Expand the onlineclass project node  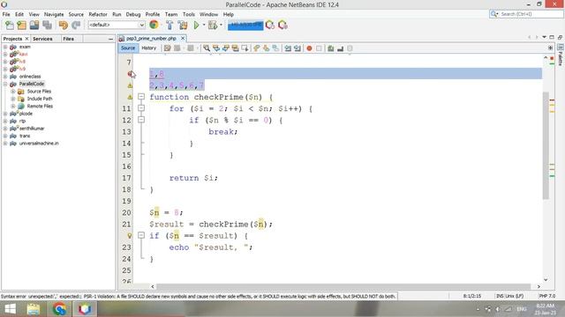coord(5,77)
